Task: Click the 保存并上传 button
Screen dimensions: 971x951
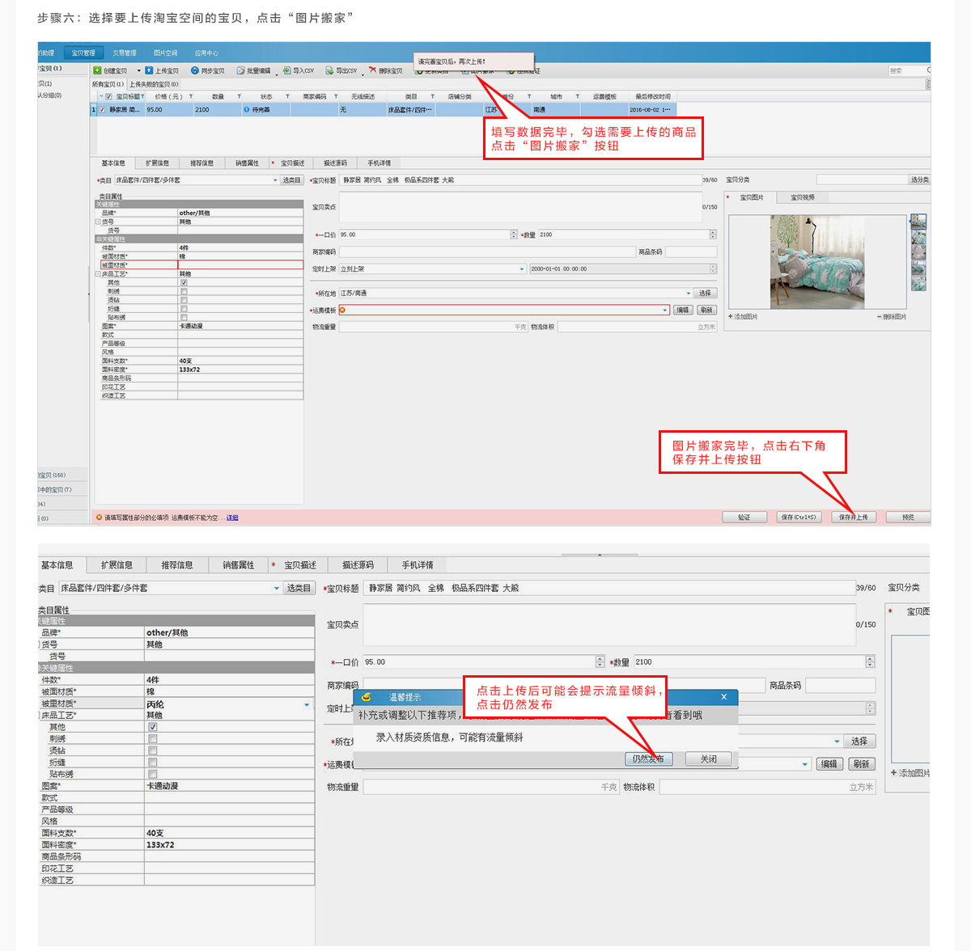Action: click(x=854, y=518)
